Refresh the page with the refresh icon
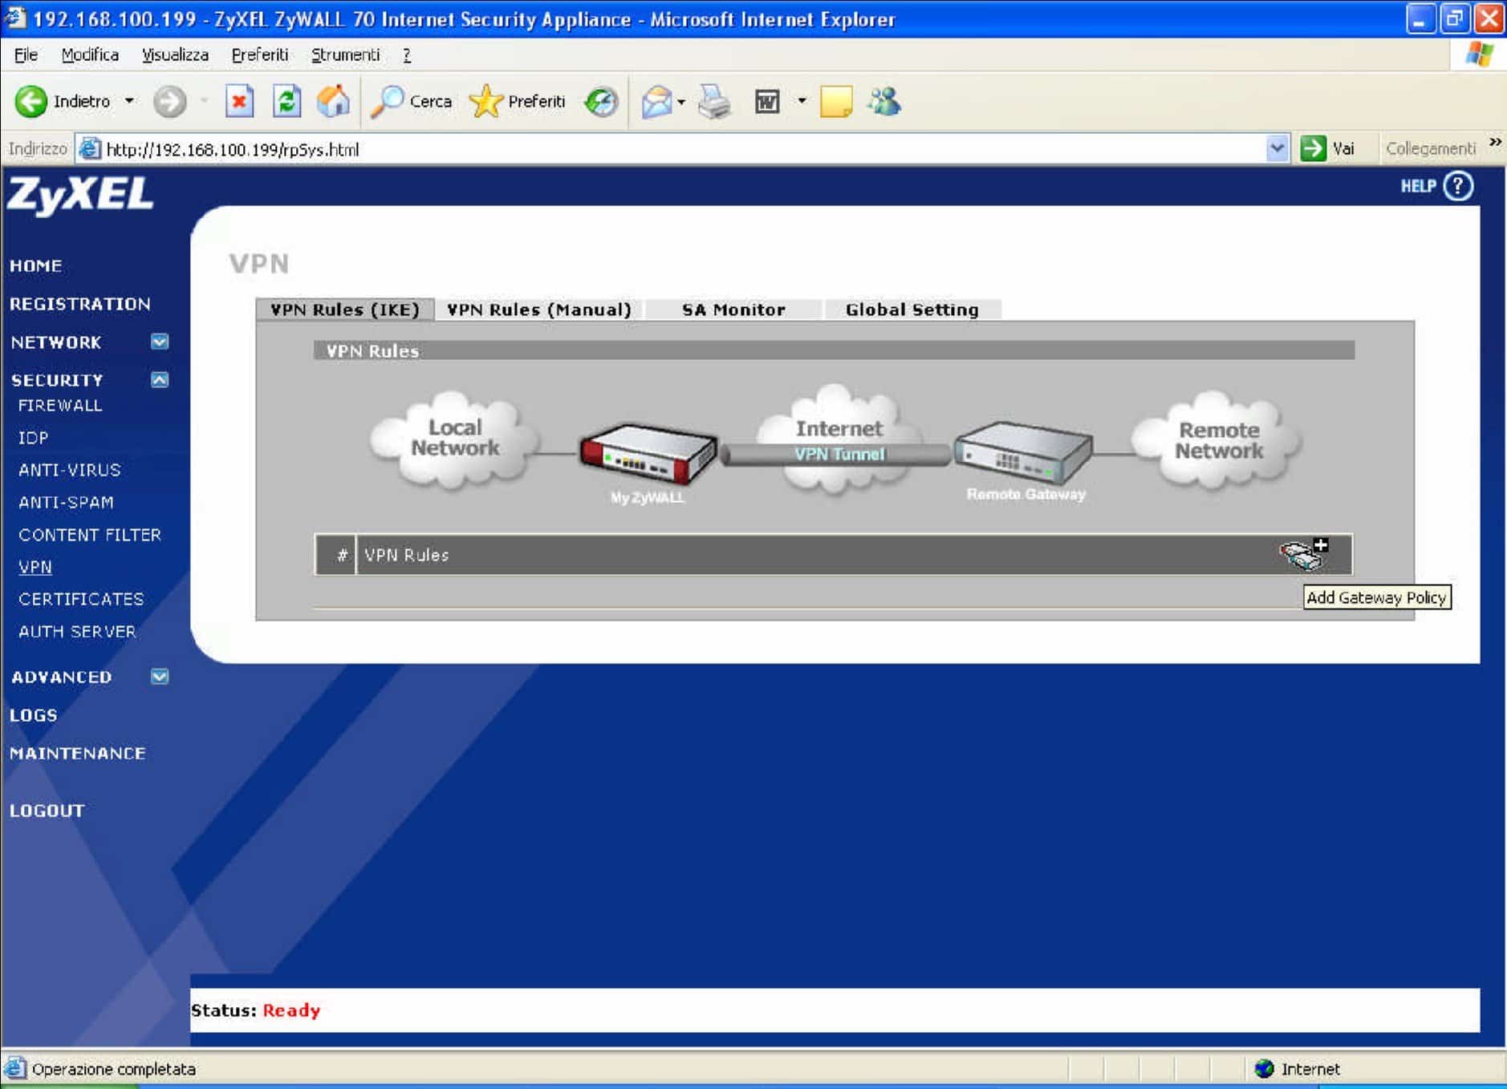1507x1089 pixels. coord(286,102)
